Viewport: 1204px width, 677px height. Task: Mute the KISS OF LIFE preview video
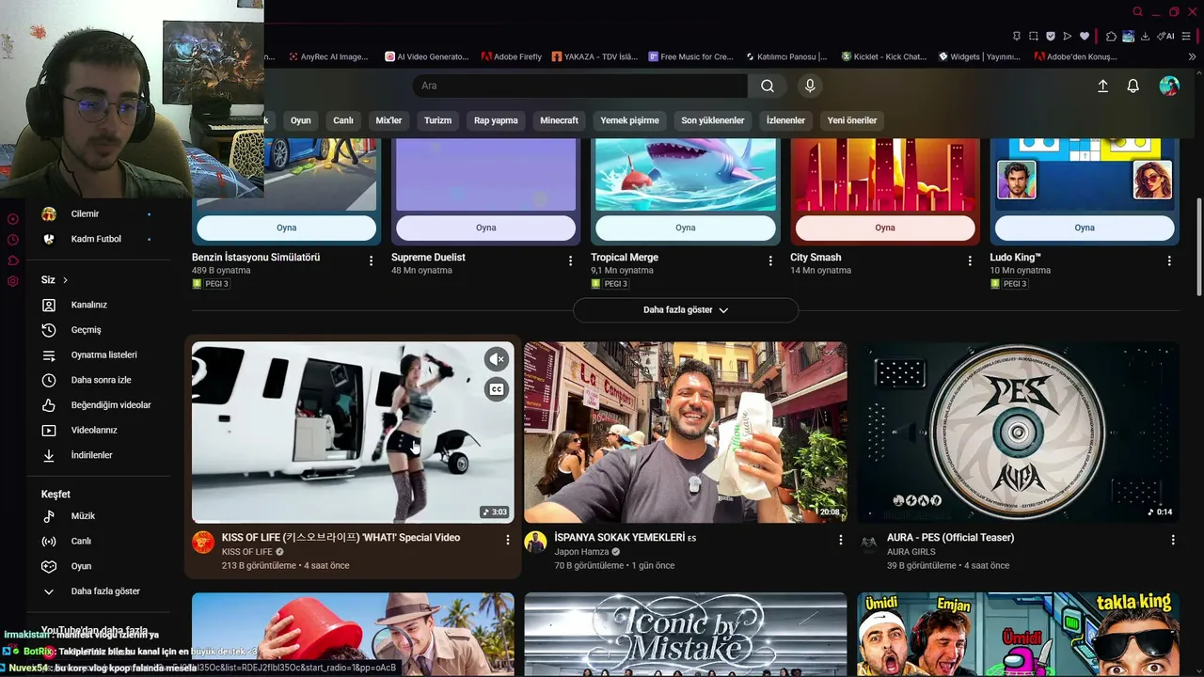pyautogui.click(x=497, y=358)
